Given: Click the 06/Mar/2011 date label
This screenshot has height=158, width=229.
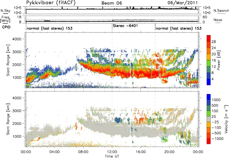Looking at the screenshot, I should (183, 3).
